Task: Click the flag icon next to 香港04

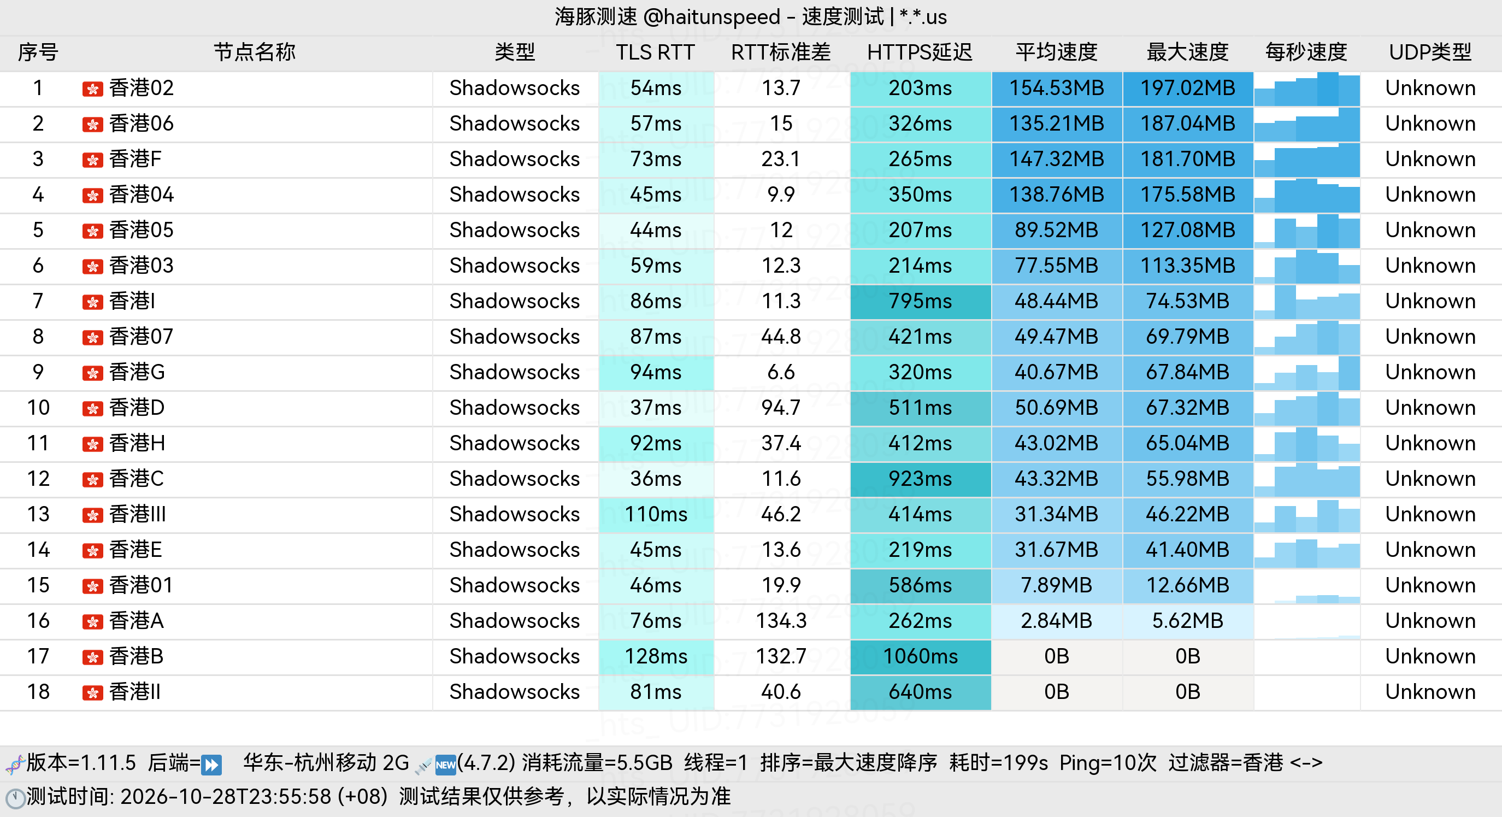Action: click(93, 195)
